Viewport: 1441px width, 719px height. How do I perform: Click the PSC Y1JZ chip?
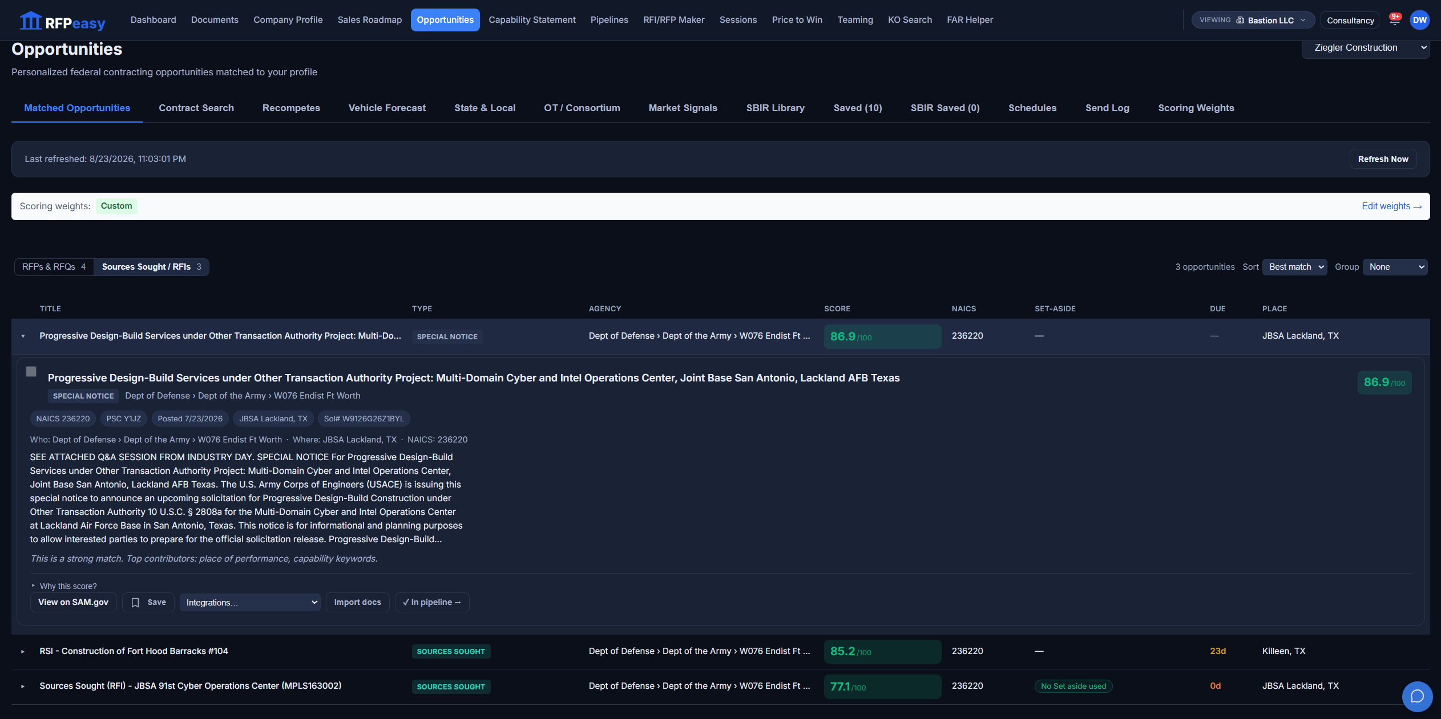[x=123, y=419]
